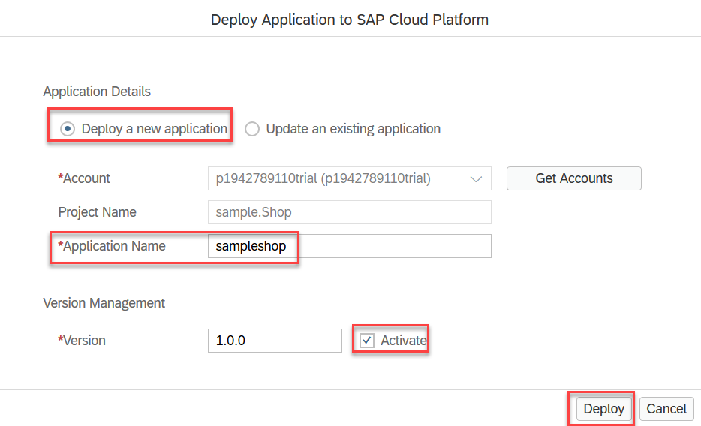Screen dimensions: 701x426
Task: Click the Application Name input field
Action: pyautogui.click(x=349, y=246)
